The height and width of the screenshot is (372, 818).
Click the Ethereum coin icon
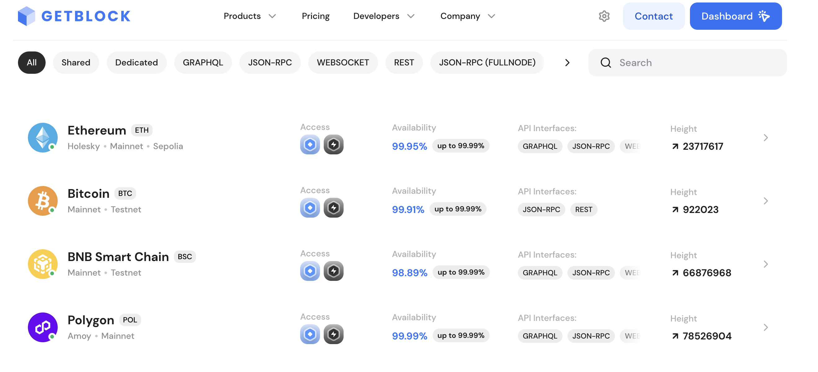coord(42,137)
